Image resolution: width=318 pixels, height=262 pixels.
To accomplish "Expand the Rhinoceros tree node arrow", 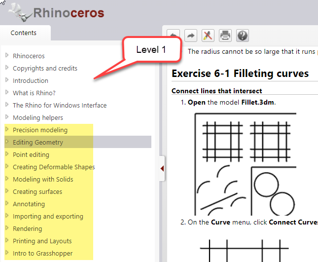I will pos(7,55).
